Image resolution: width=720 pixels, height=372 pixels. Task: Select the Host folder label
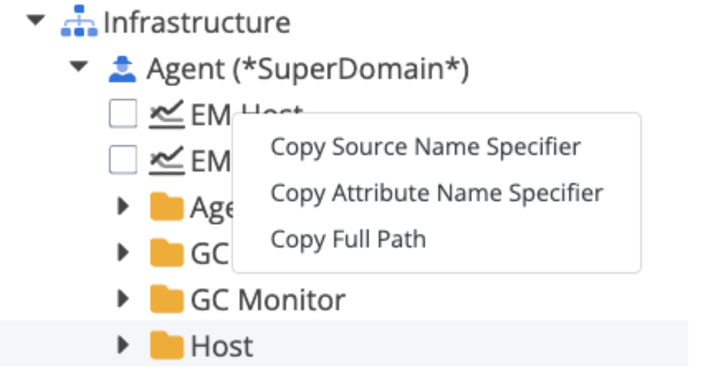[222, 346]
